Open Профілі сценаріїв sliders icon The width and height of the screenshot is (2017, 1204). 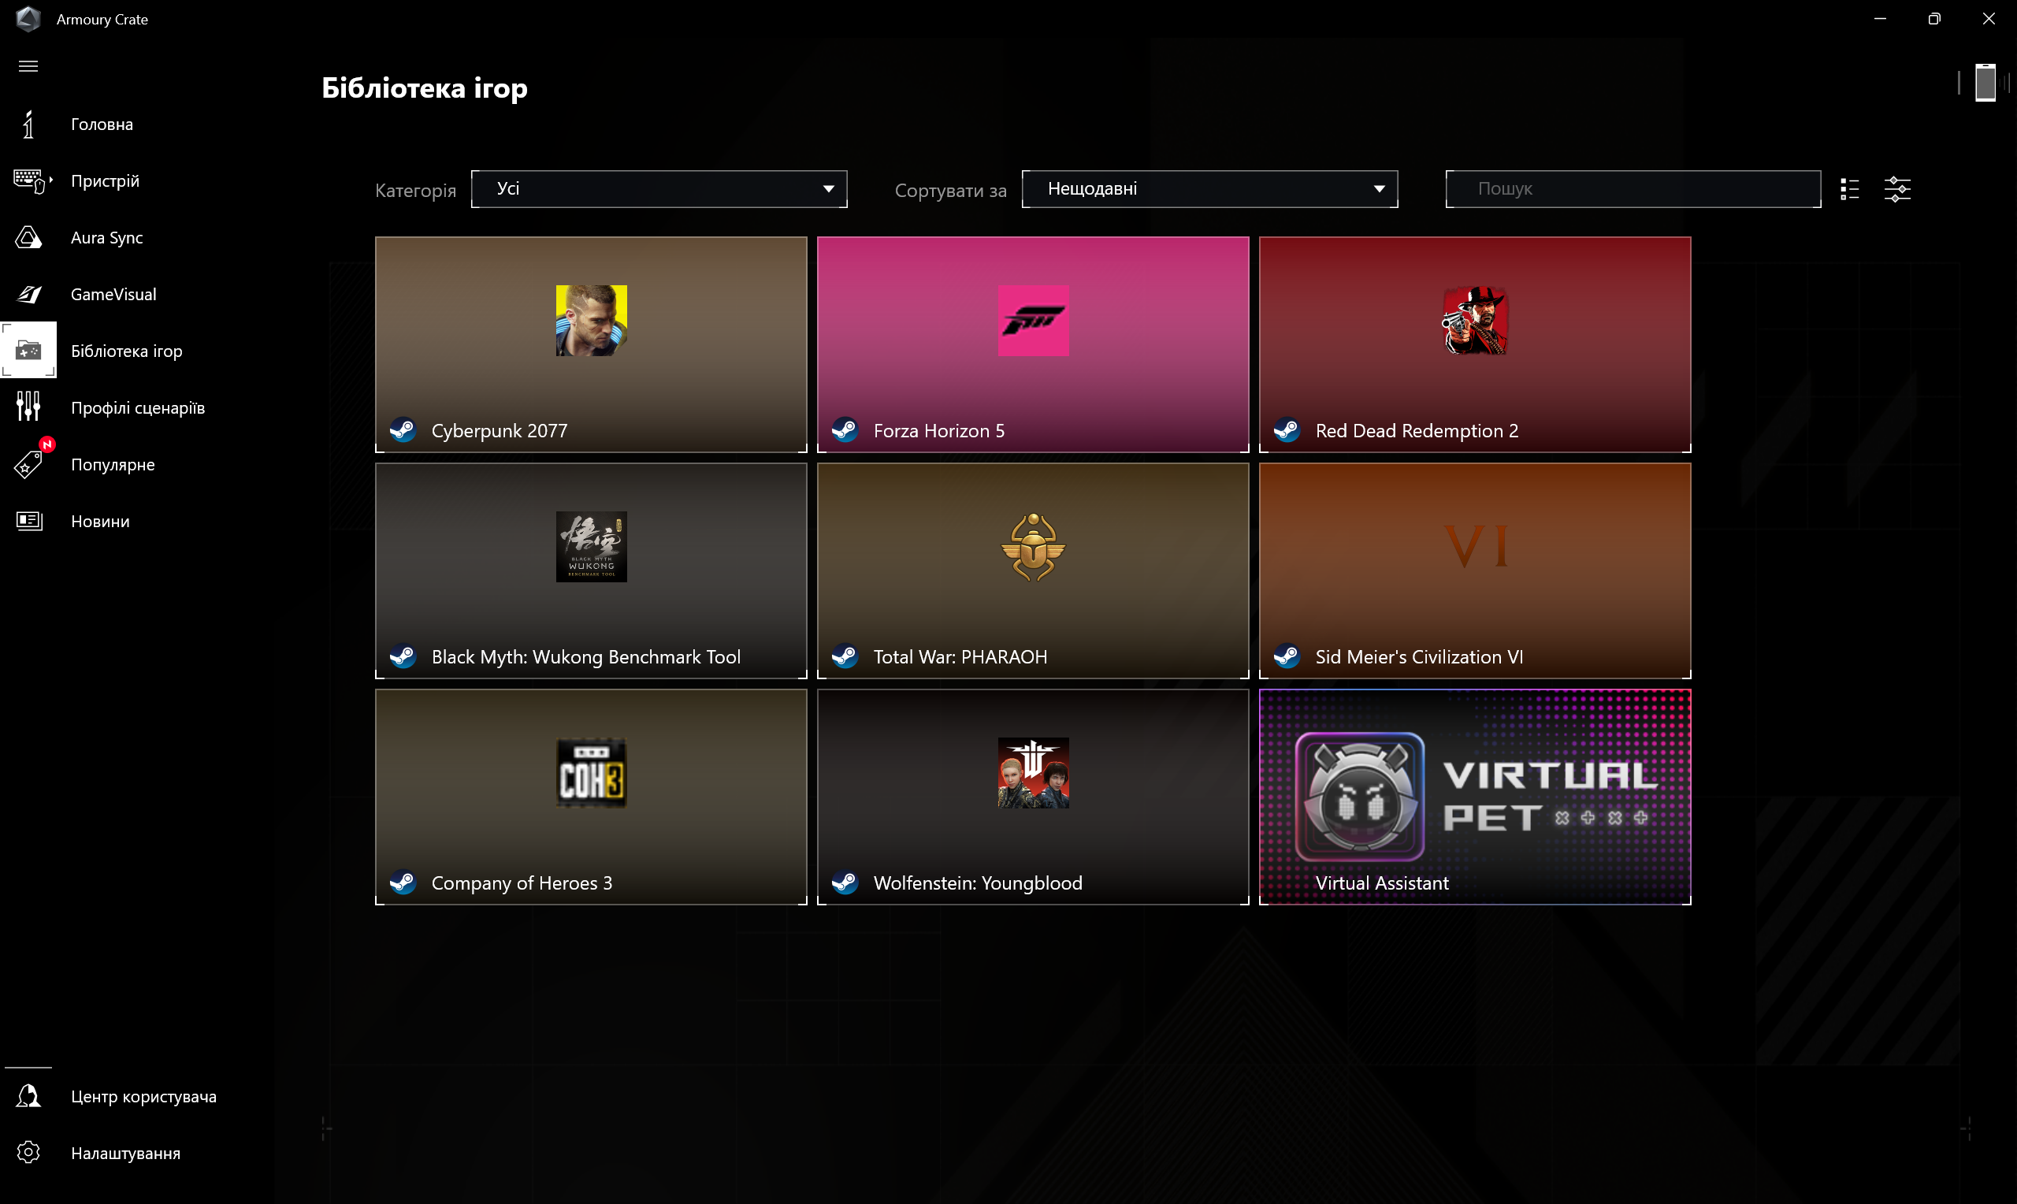click(x=28, y=407)
